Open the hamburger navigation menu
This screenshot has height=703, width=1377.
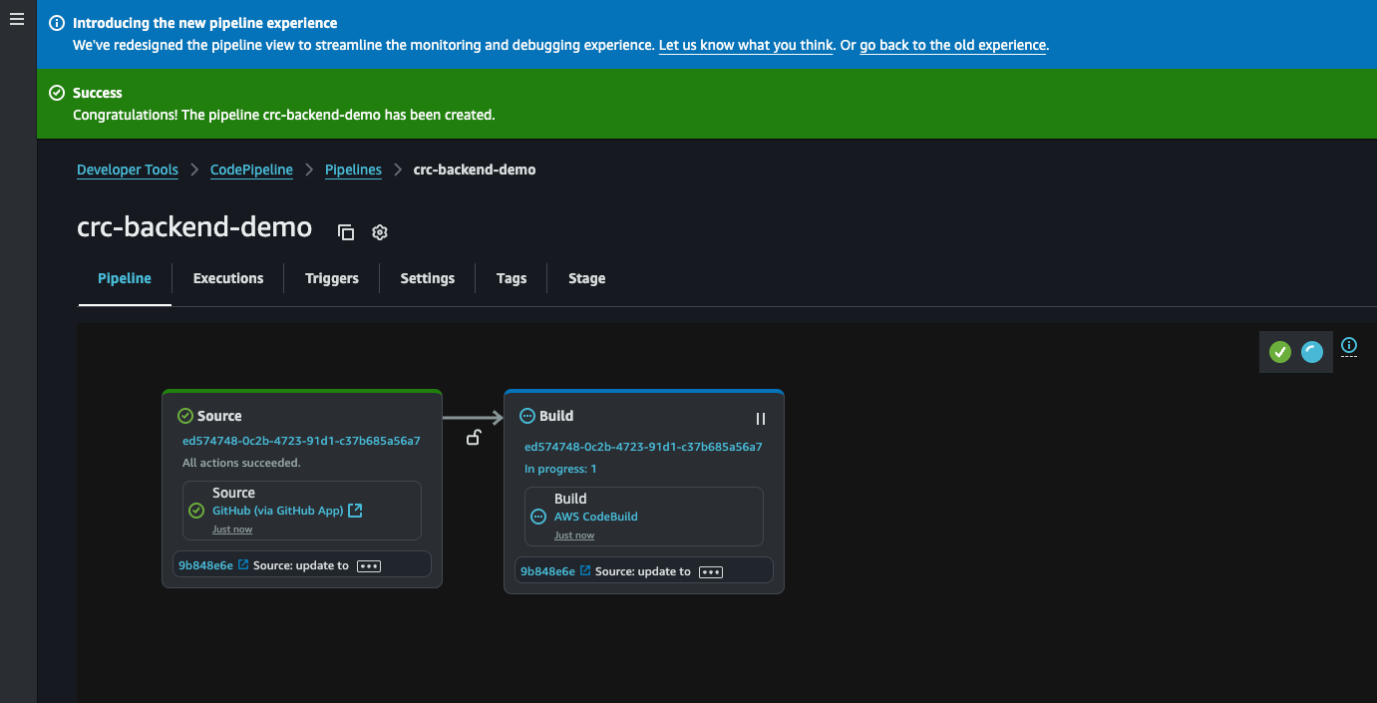pos(16,19)
